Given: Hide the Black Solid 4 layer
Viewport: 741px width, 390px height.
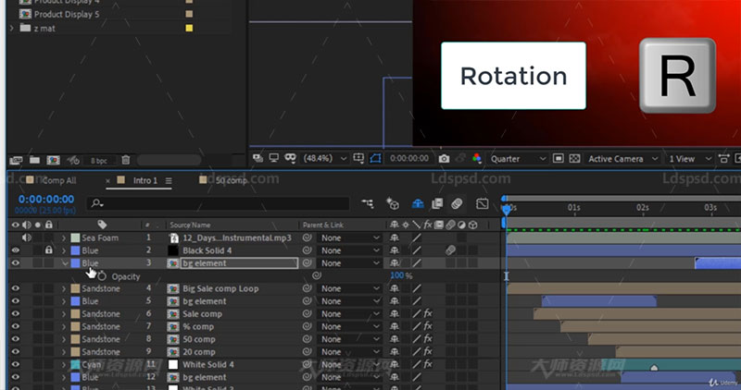Looking at the screenshot, I should [15, 250].
